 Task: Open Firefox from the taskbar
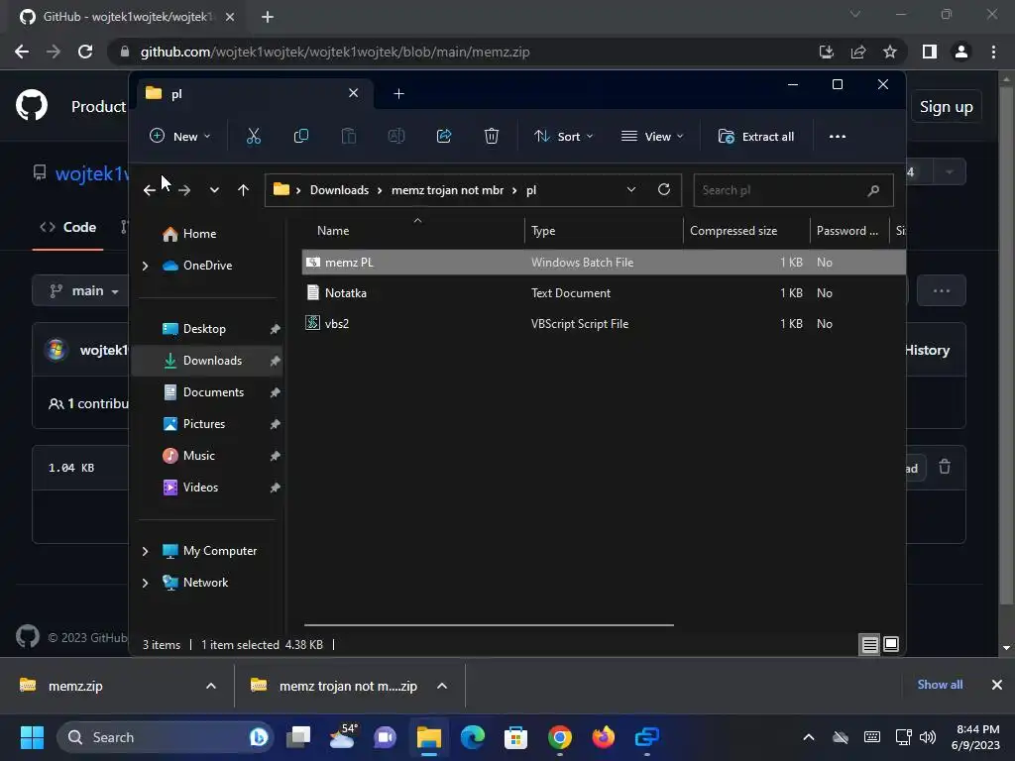tap(604, 737)
